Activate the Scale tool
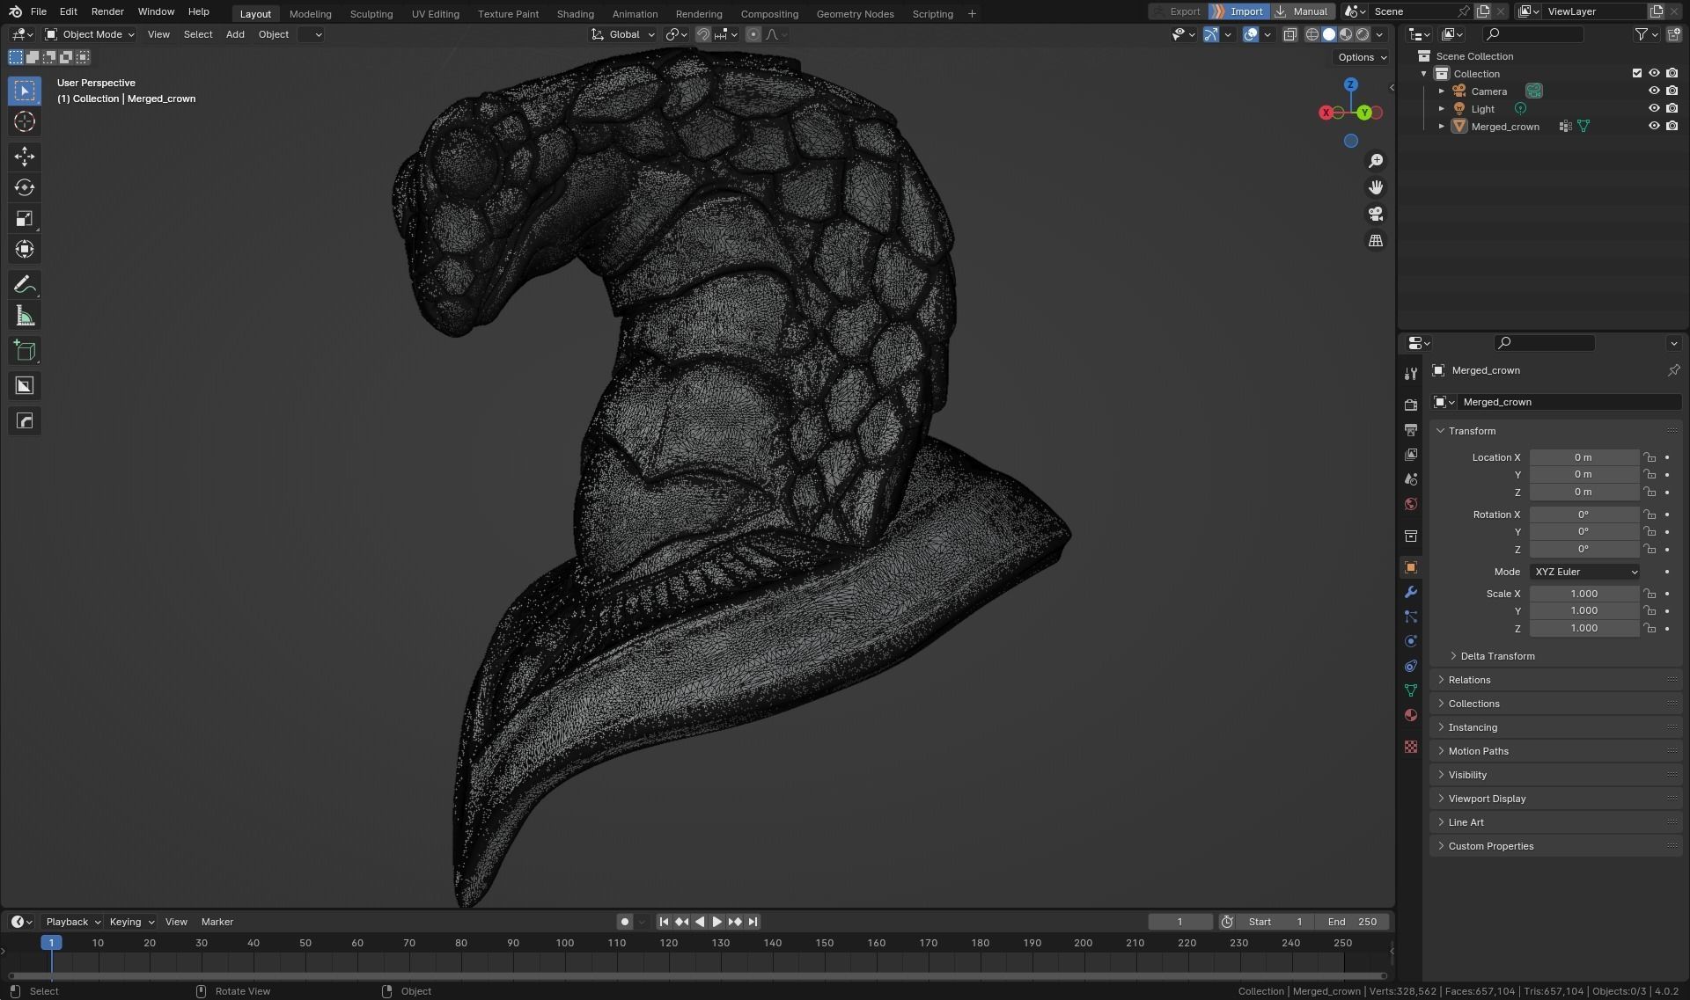1690x1000 pixels. (x=25, y=218)
